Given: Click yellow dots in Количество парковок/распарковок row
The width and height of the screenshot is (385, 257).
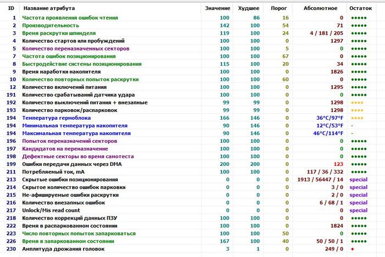Looking at the screenshot, I should coord(358,110).
